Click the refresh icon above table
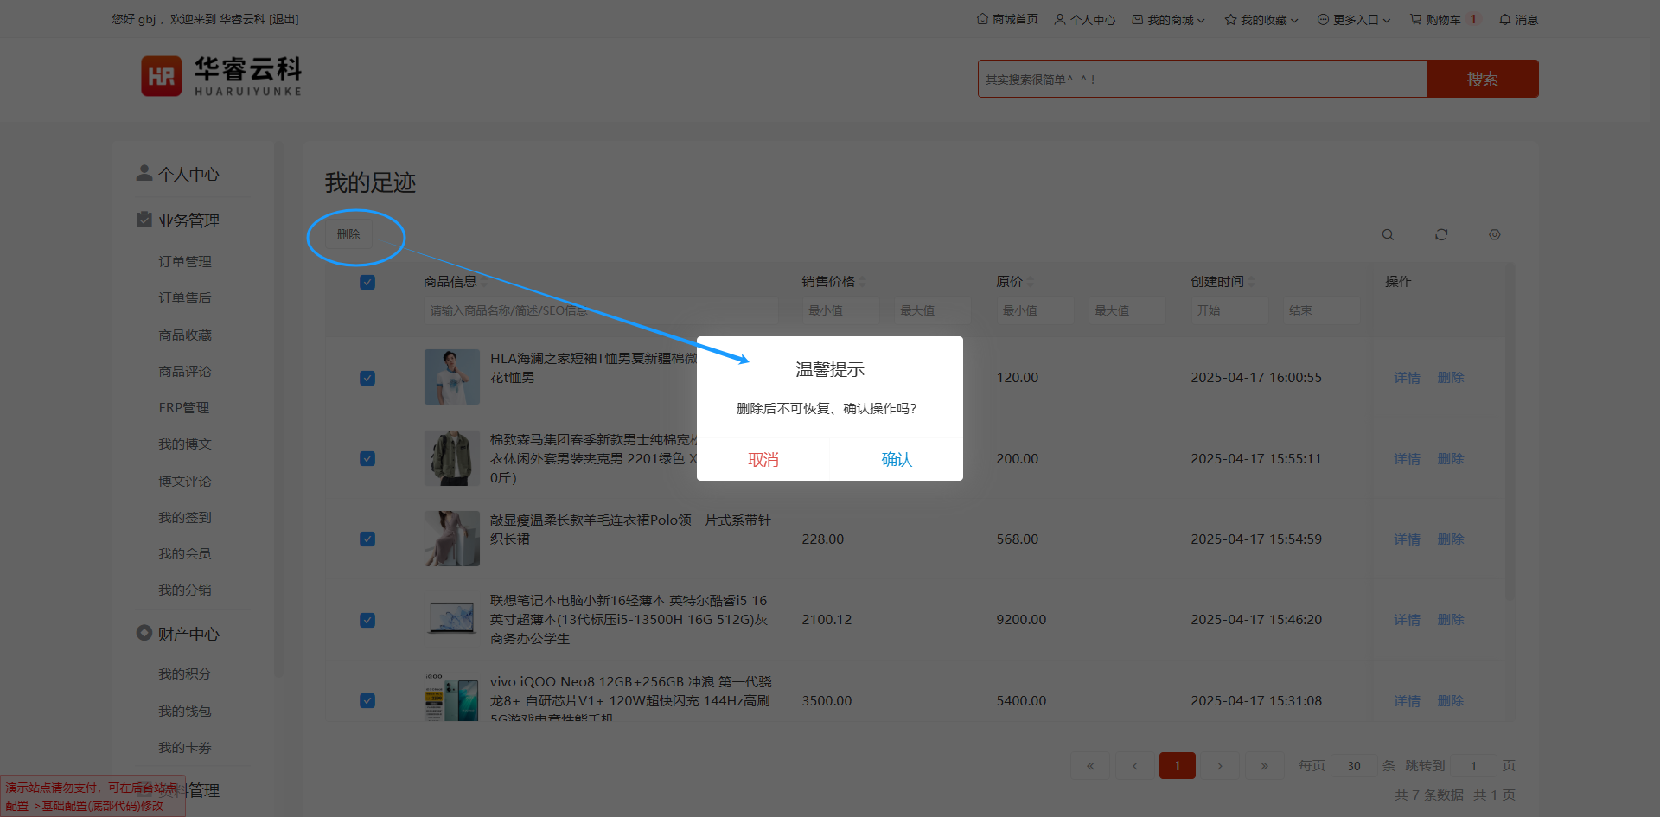Viewport: 1660px width, 817px height. coord(1441,235)
